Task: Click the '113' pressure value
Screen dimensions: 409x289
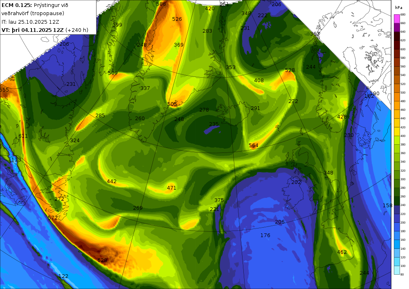Action: pyautogui.click(x=16, y=159)
